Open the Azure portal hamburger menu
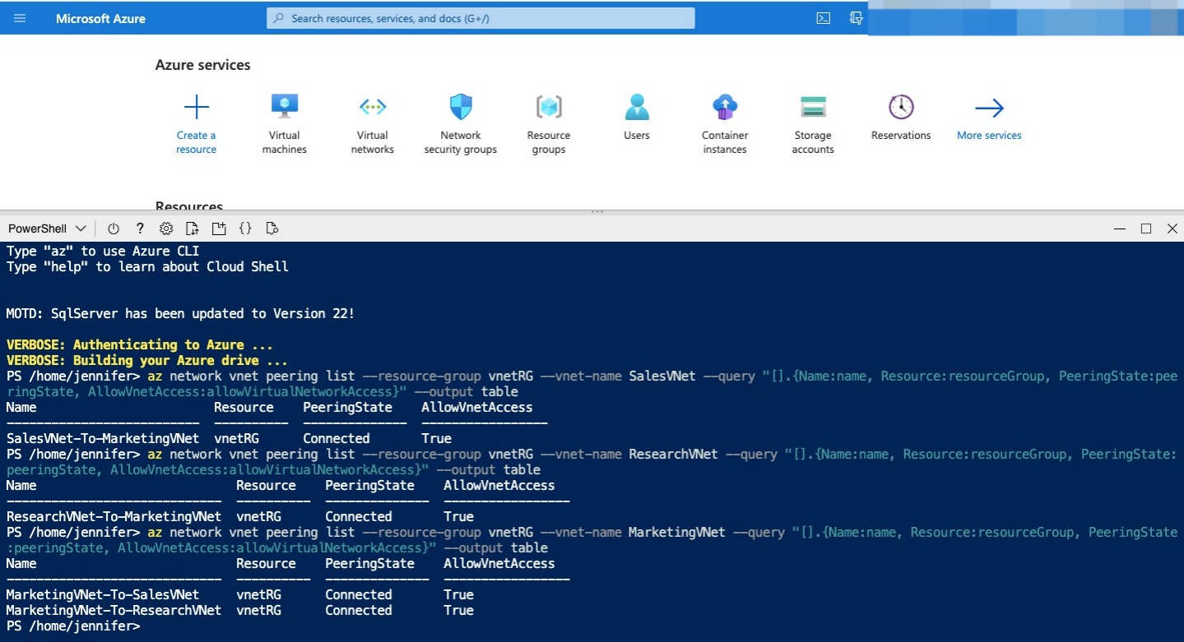This screenshot has height=642, width=1184. pos(20,18)
